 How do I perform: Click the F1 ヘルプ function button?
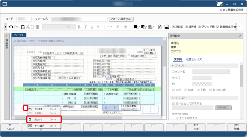[10, 127]
